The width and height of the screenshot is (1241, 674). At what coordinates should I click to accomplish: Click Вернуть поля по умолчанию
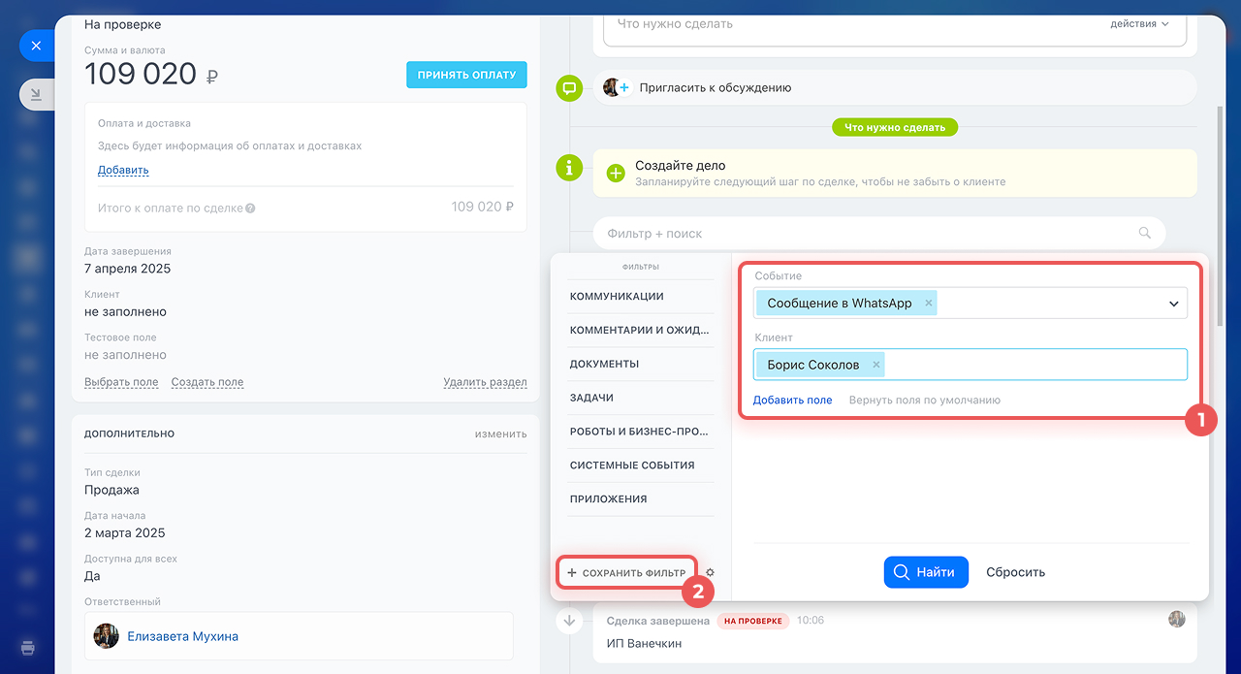click(925, 400)
